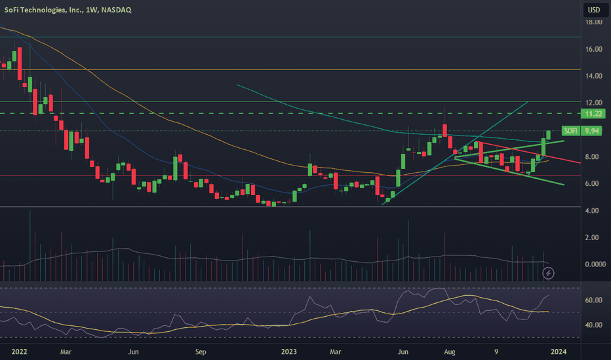The height and width of the screenshot is (360, 611).
Task: Click the USD currency button
Action: click(594, 10)
